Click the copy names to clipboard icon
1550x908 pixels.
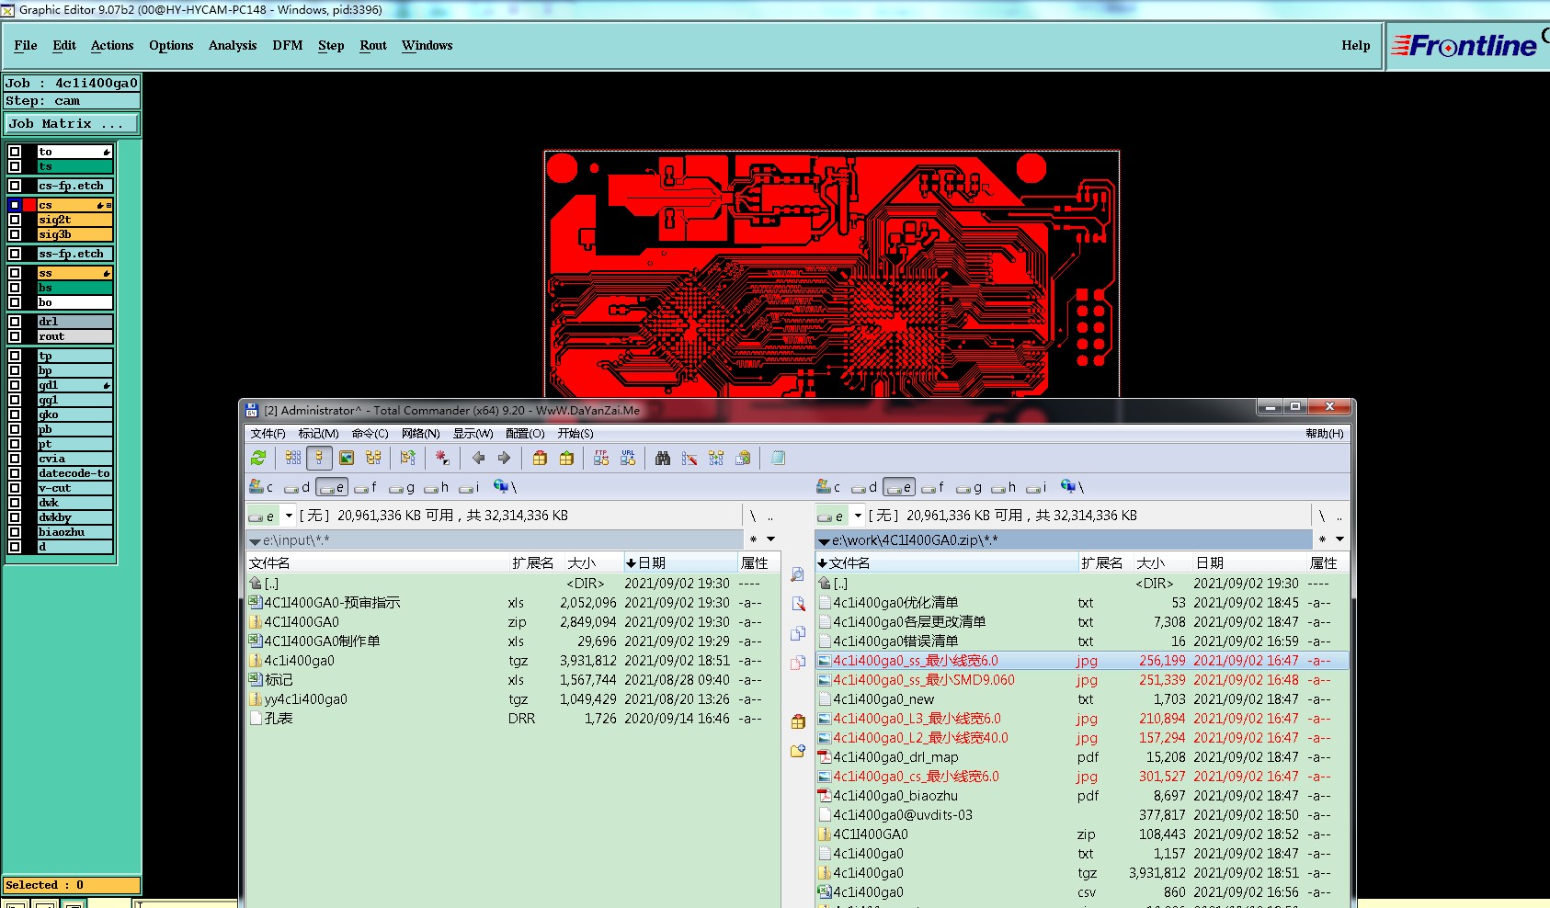pos(743,458)
